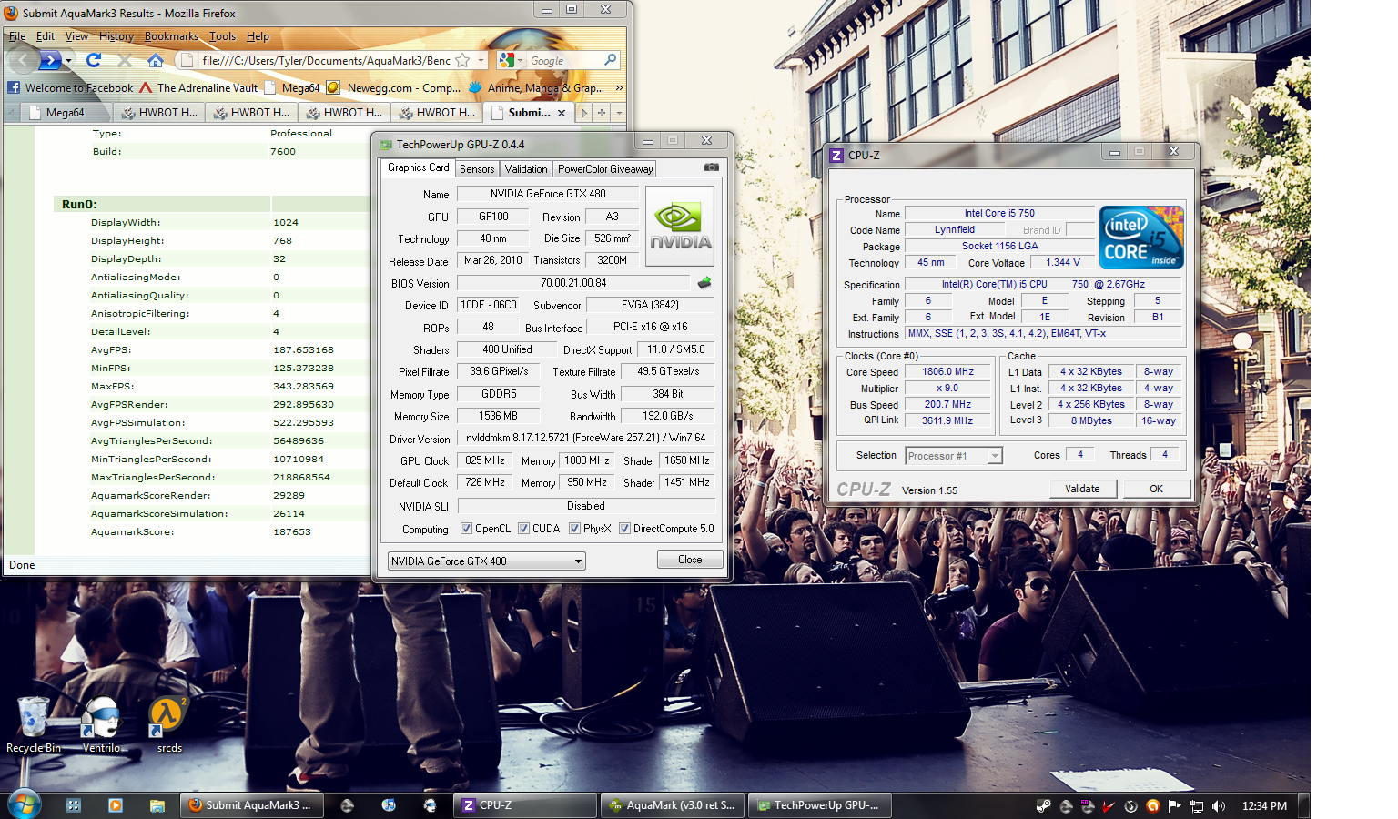Close the Submi... Firefox tab
The image size is (1398, 819).
(562, 113)
